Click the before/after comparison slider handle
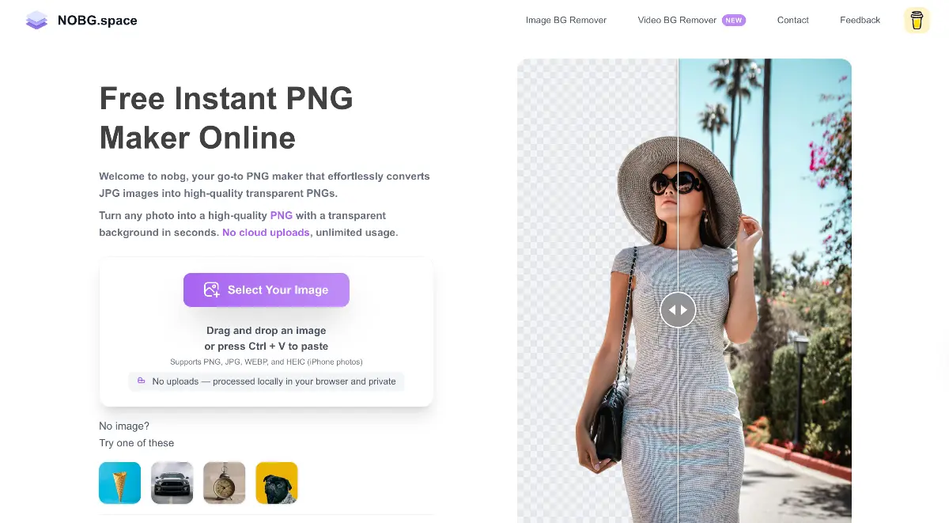949x523 pixels. (678, 310)
